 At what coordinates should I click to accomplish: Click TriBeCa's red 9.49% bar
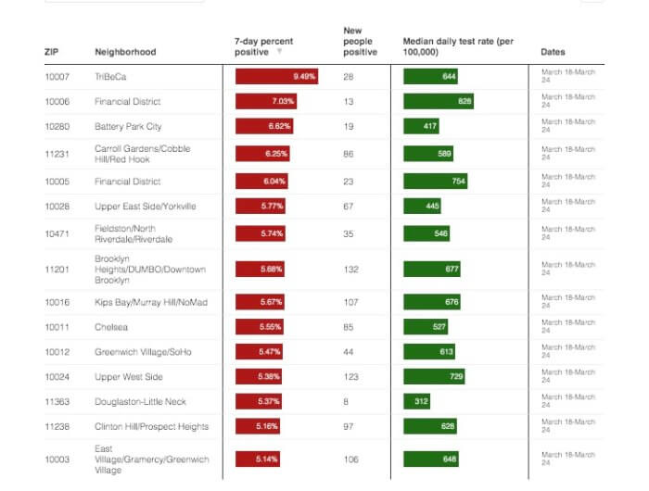277,77
